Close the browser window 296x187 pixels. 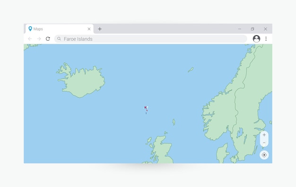click(x=265, y=29)
